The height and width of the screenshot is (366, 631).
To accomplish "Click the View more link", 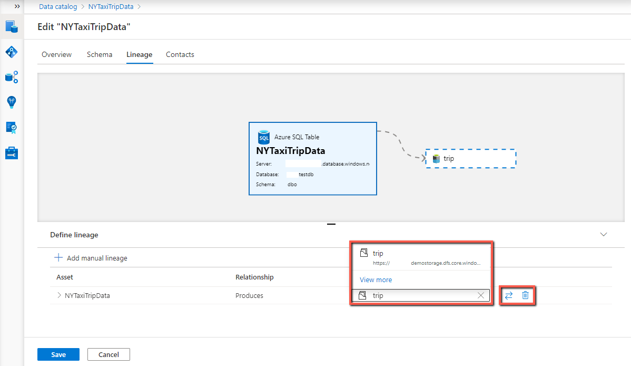I will (376, 280).
